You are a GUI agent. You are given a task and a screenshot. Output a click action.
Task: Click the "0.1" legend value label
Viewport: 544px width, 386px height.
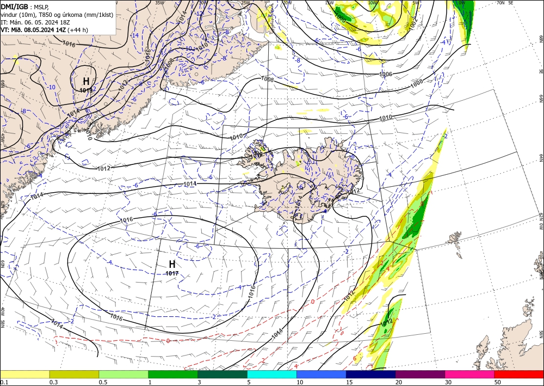(4, 382)
